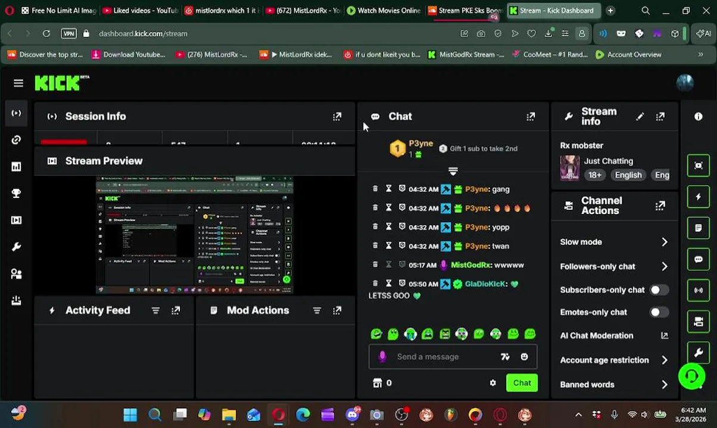Image resolution: width=717 pixels, height=428 pixels.
Task: Pop out the Mod Actions panel
Action: click(x=337, y=310)
